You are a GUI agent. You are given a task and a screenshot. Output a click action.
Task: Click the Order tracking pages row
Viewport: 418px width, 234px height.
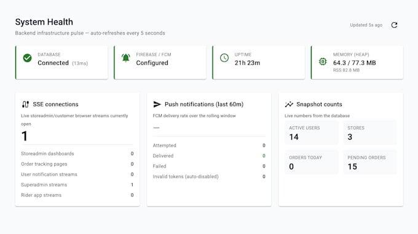click(x=77, y=164)
